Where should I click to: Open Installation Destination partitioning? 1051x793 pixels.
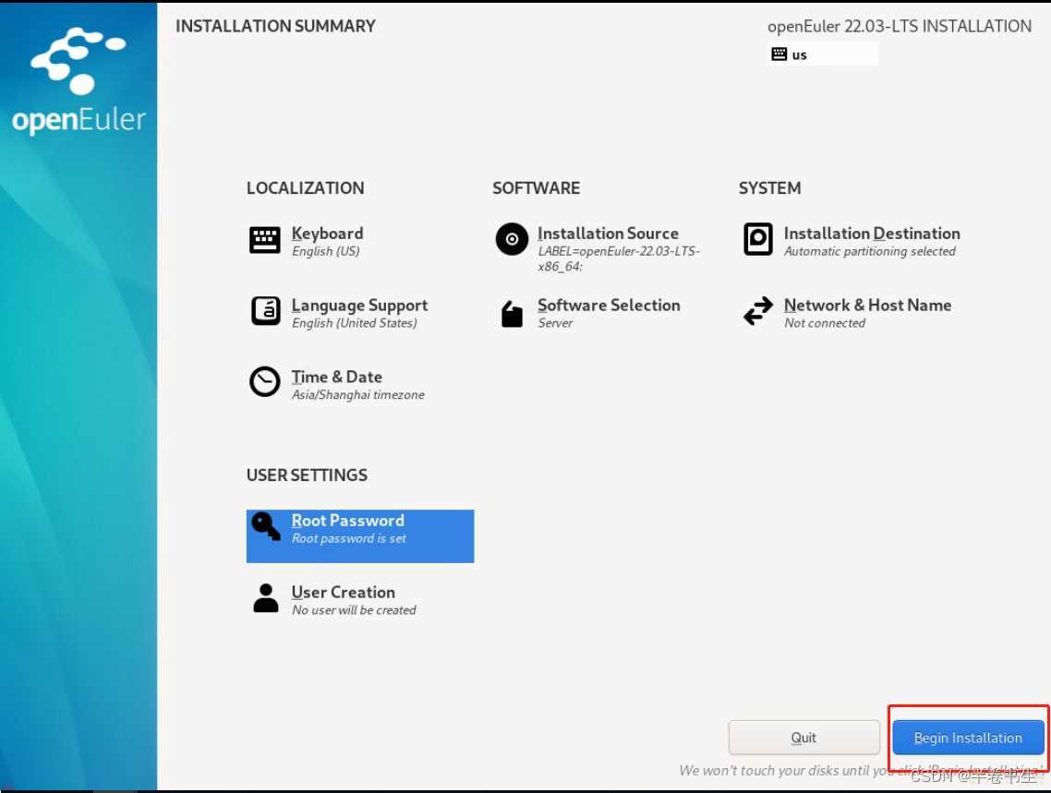871,234
